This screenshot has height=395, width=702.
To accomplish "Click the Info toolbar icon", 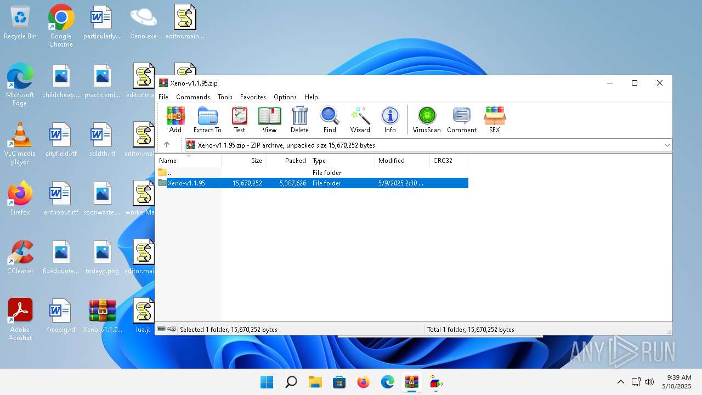I will 390,120.
